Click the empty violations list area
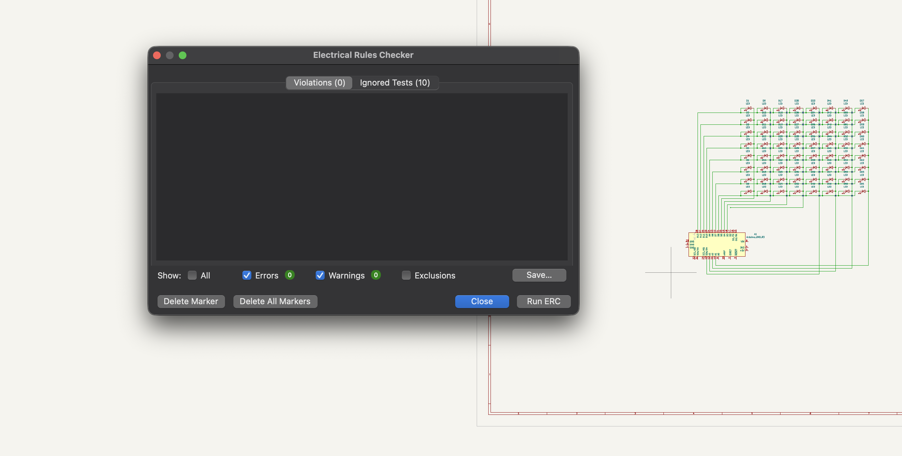Screen dimensions: 902x456 pyautogui.click(x=361, y=177)
